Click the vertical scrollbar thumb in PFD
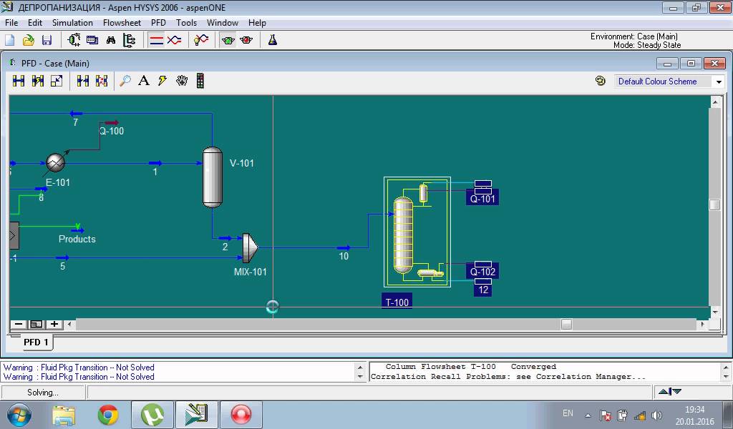 pyautogui.click(x=715, y=204)
